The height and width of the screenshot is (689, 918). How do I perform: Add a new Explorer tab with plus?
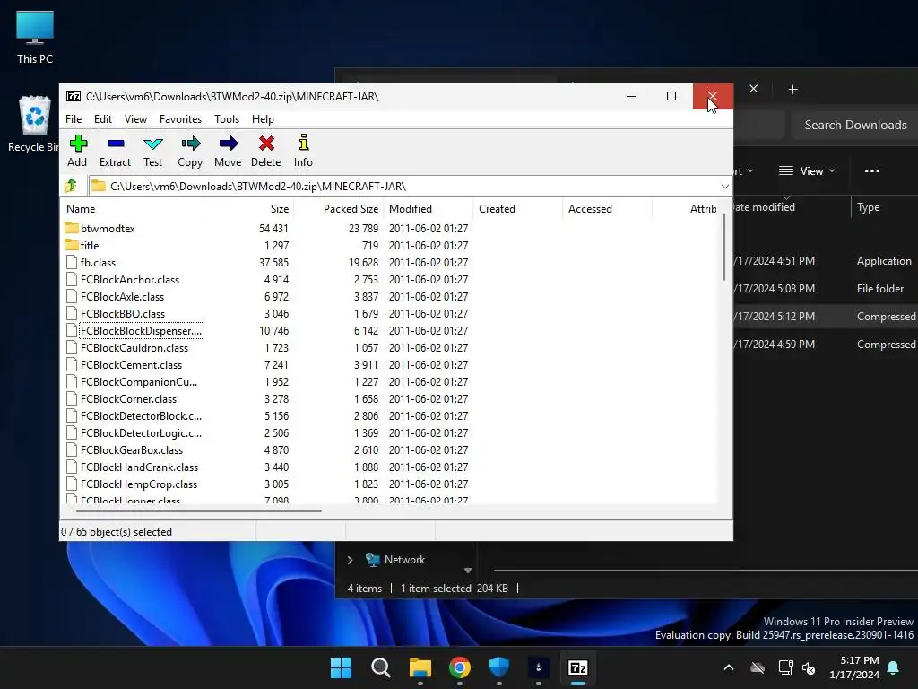click(792, 89)
